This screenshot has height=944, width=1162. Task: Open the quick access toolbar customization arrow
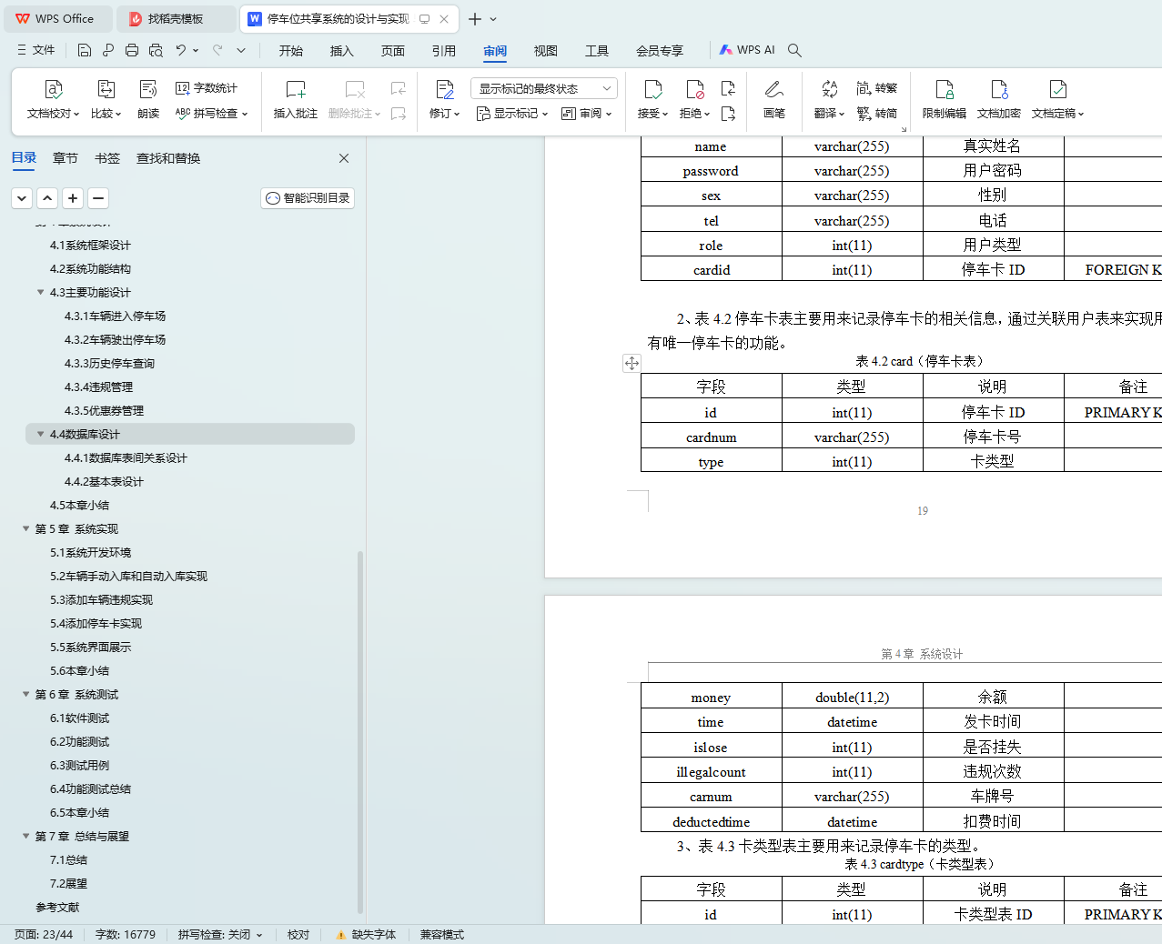pos(241,50)
